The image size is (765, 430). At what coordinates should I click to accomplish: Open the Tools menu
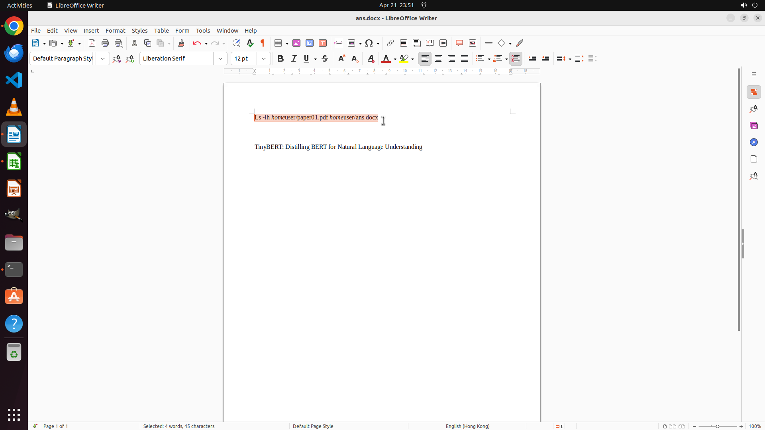pyautogui.click(x=203, y=31)
